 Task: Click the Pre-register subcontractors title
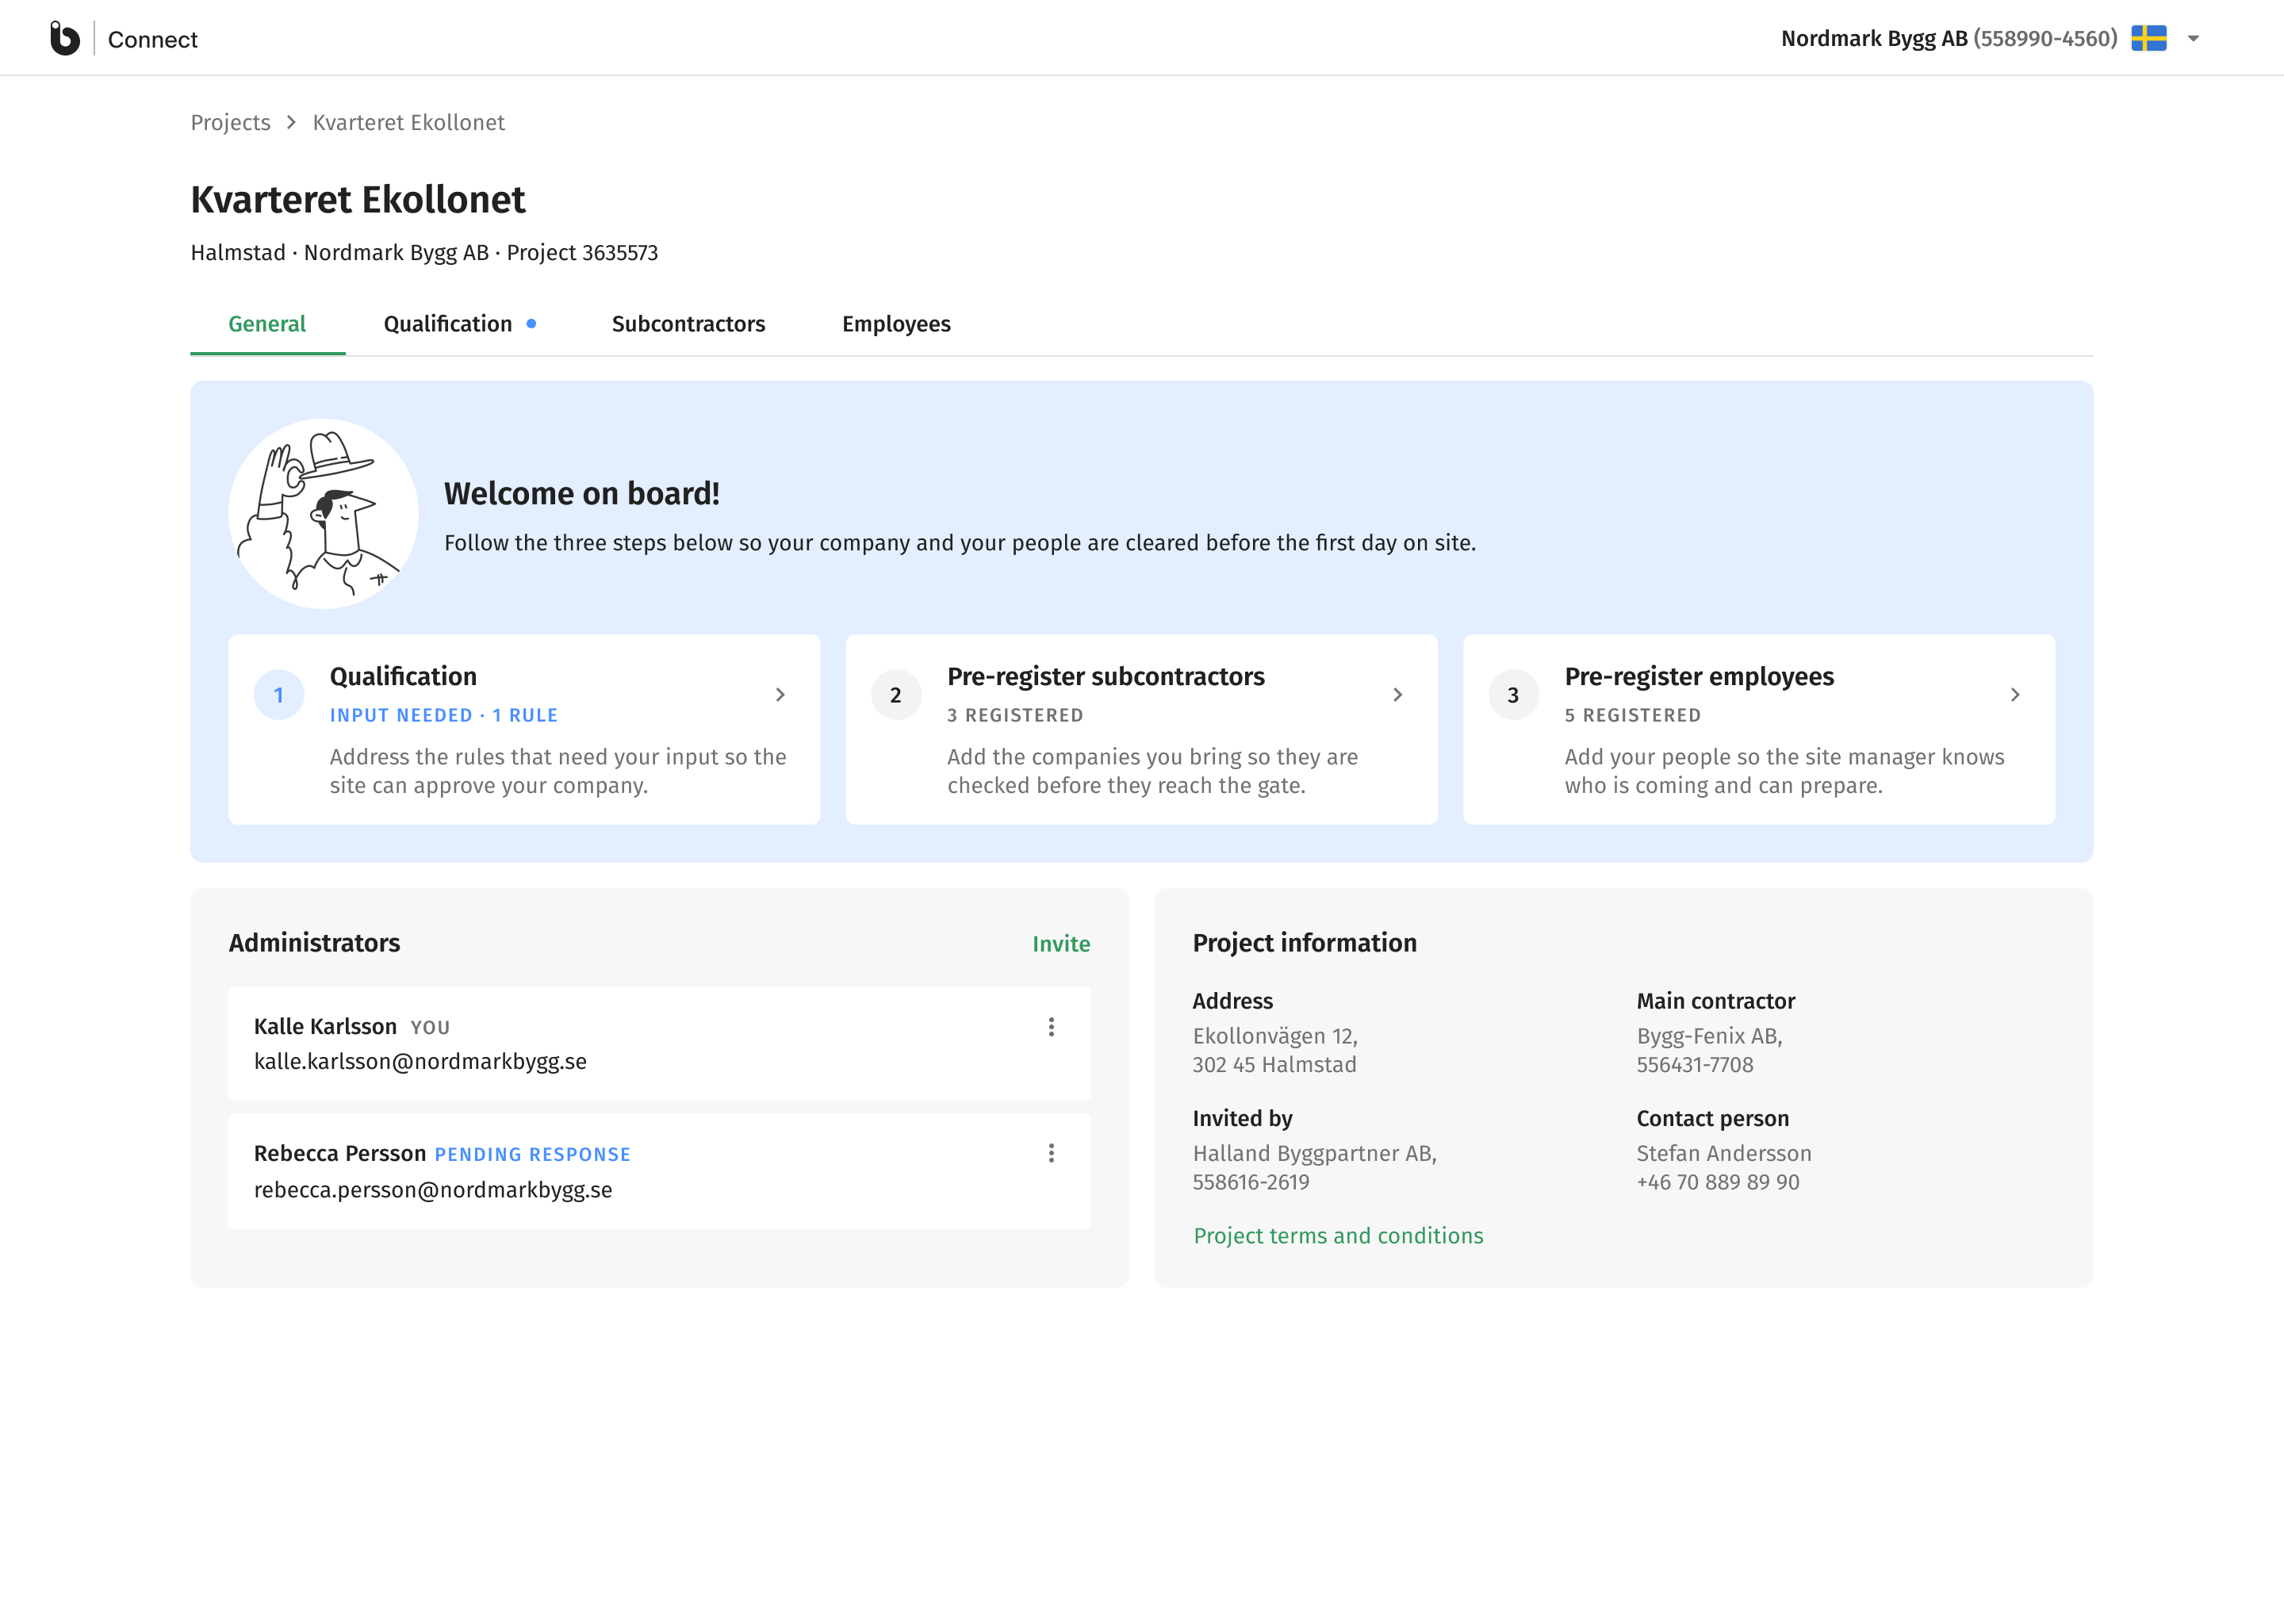point(1106,677)
